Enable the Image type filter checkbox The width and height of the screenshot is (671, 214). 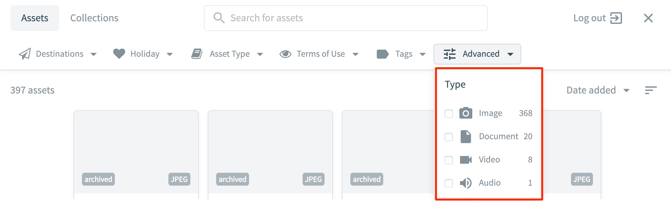tap(449, 113)
